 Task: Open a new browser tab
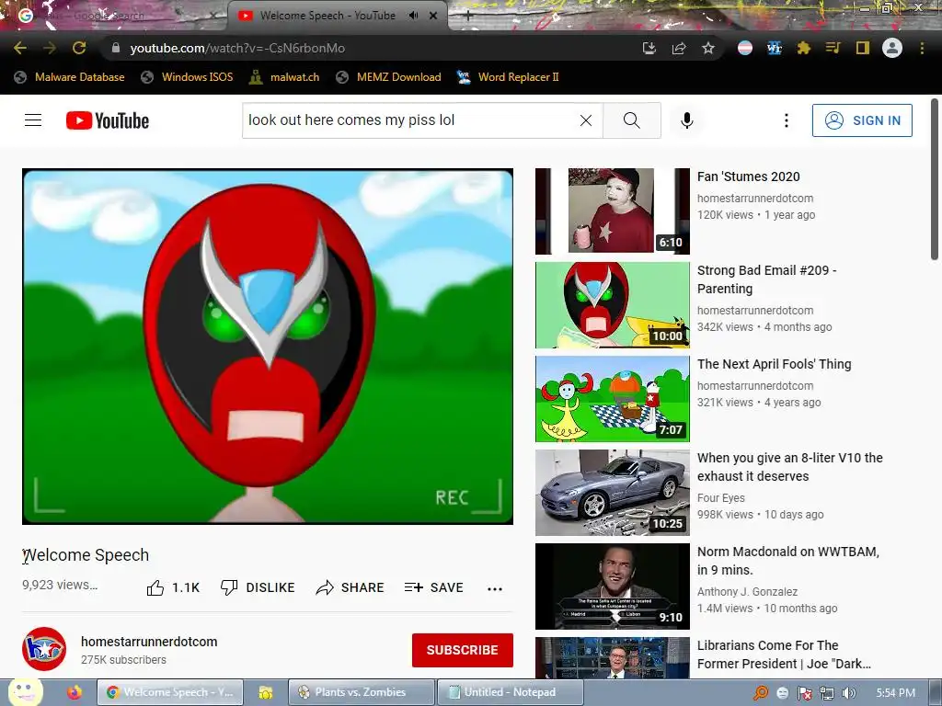pos(467,16)
